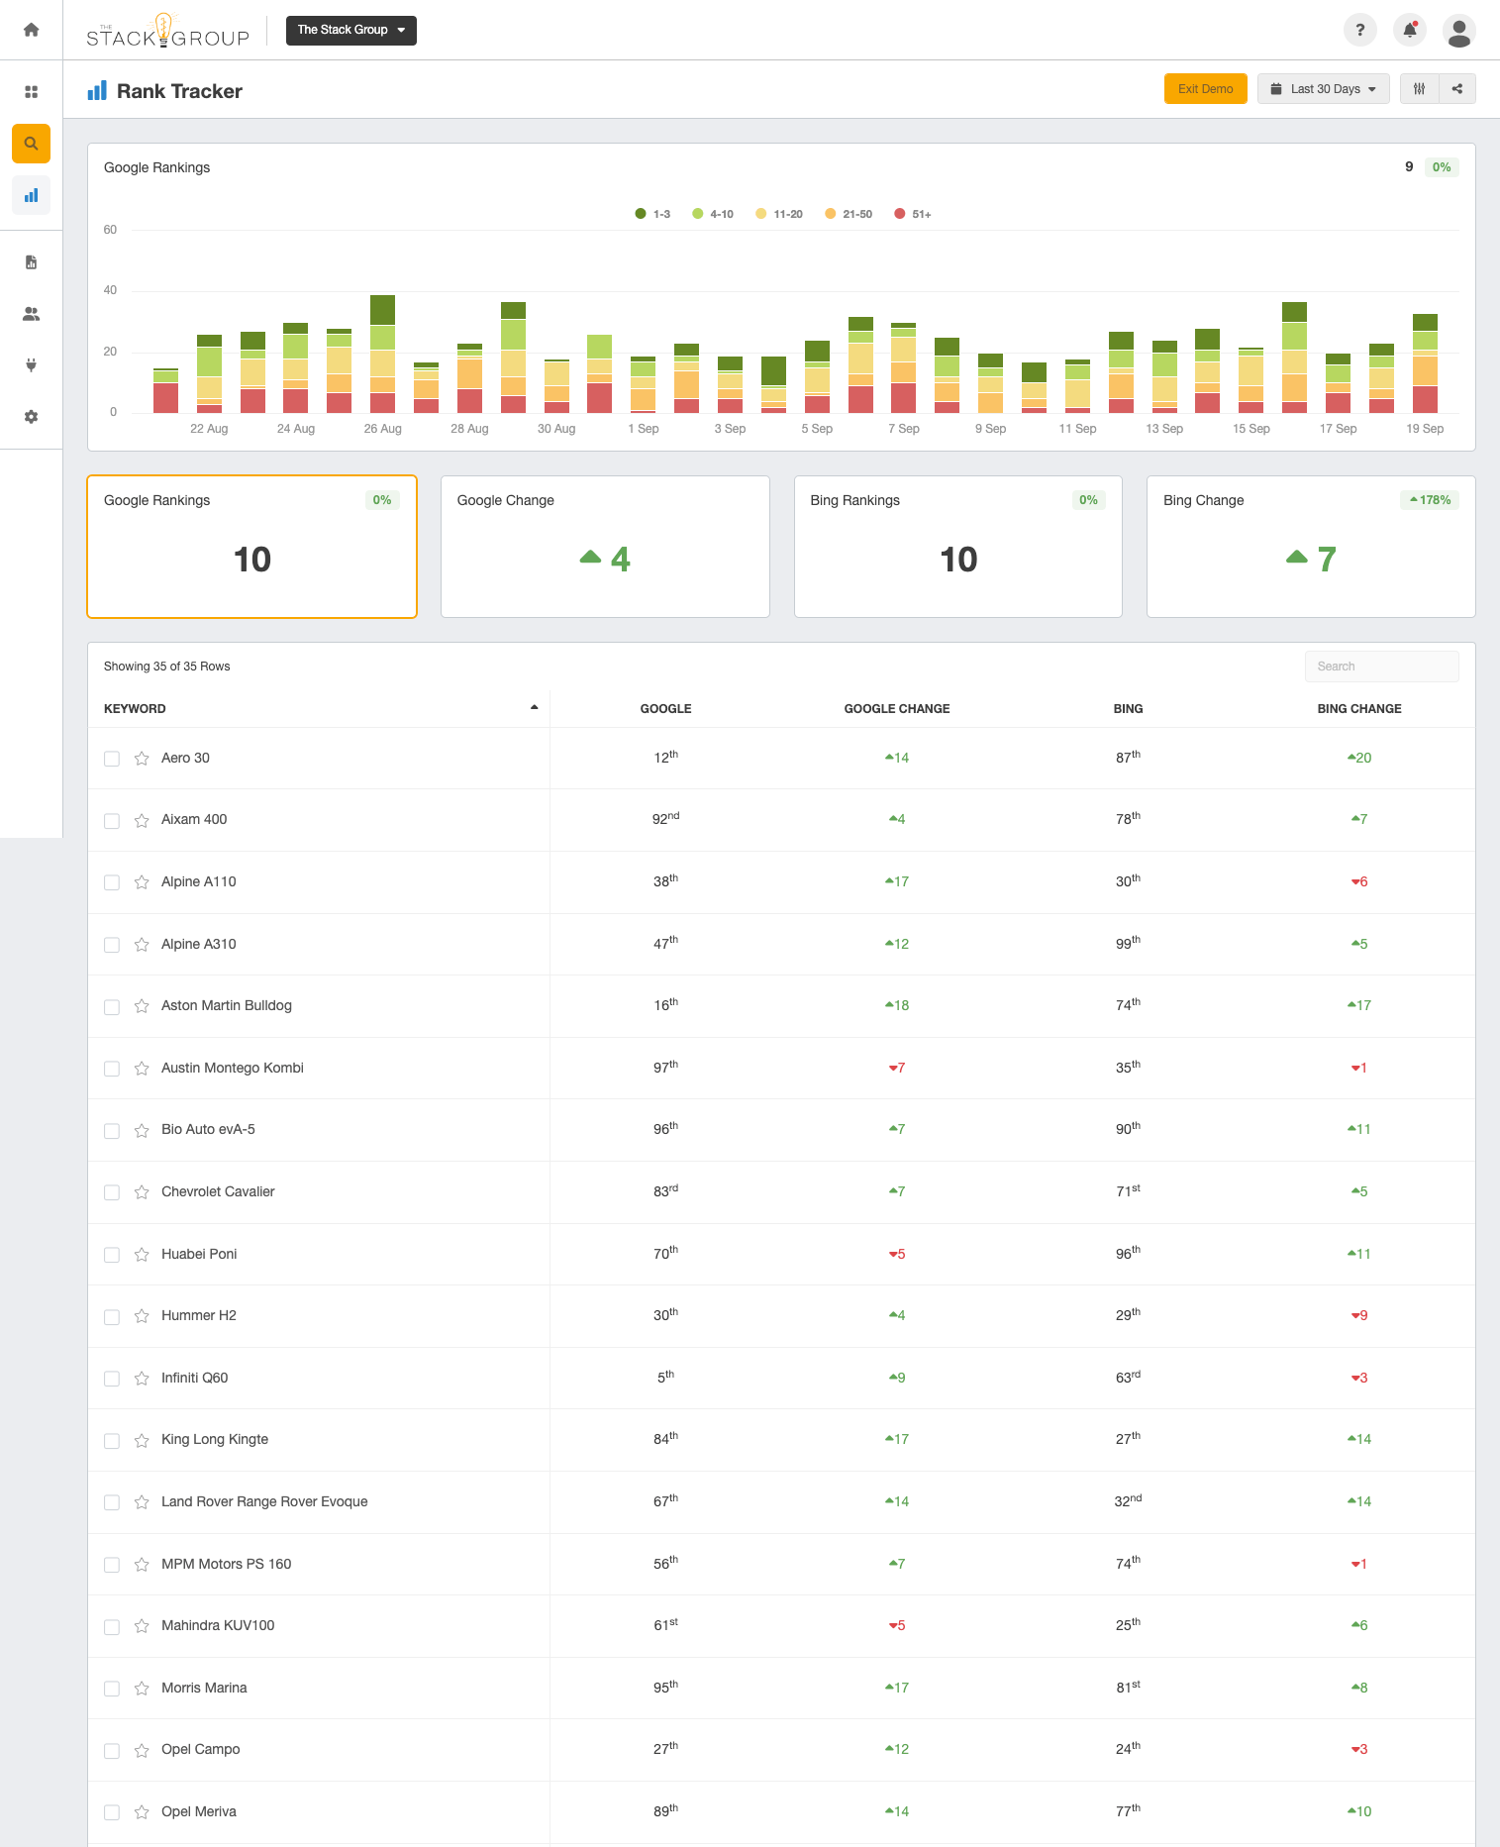
Task: Open user profile avatar
Action: tap(1459, 30)
